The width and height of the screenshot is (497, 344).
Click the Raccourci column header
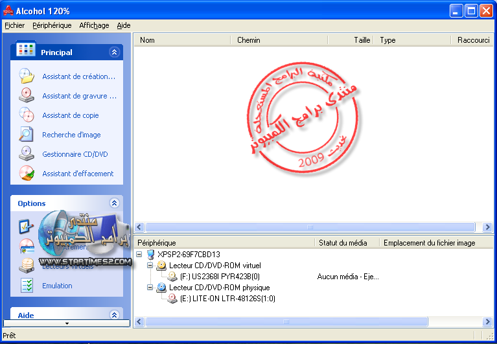point(472,40)
